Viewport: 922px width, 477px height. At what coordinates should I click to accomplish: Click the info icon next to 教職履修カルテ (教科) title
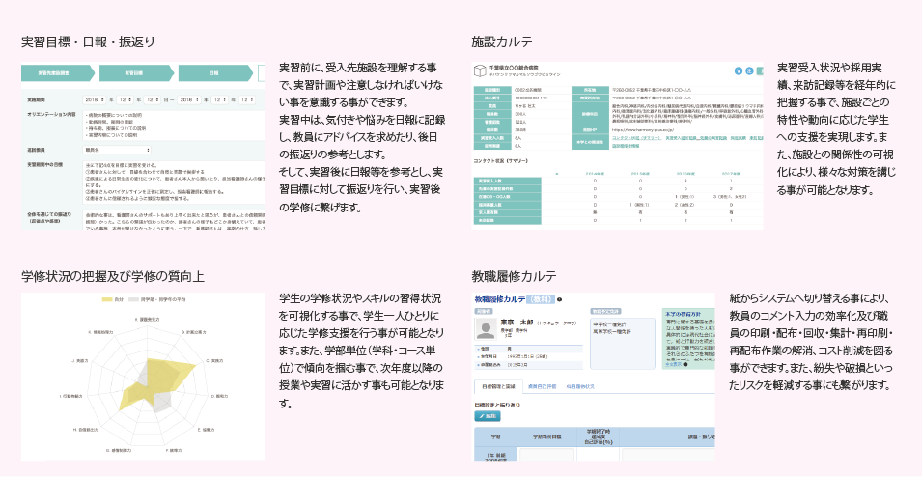(559, 299)
